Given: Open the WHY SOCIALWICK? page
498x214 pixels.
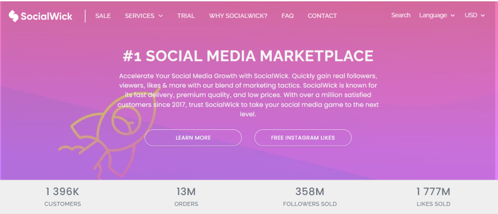Looking at the screenshot, I should 238,16.
